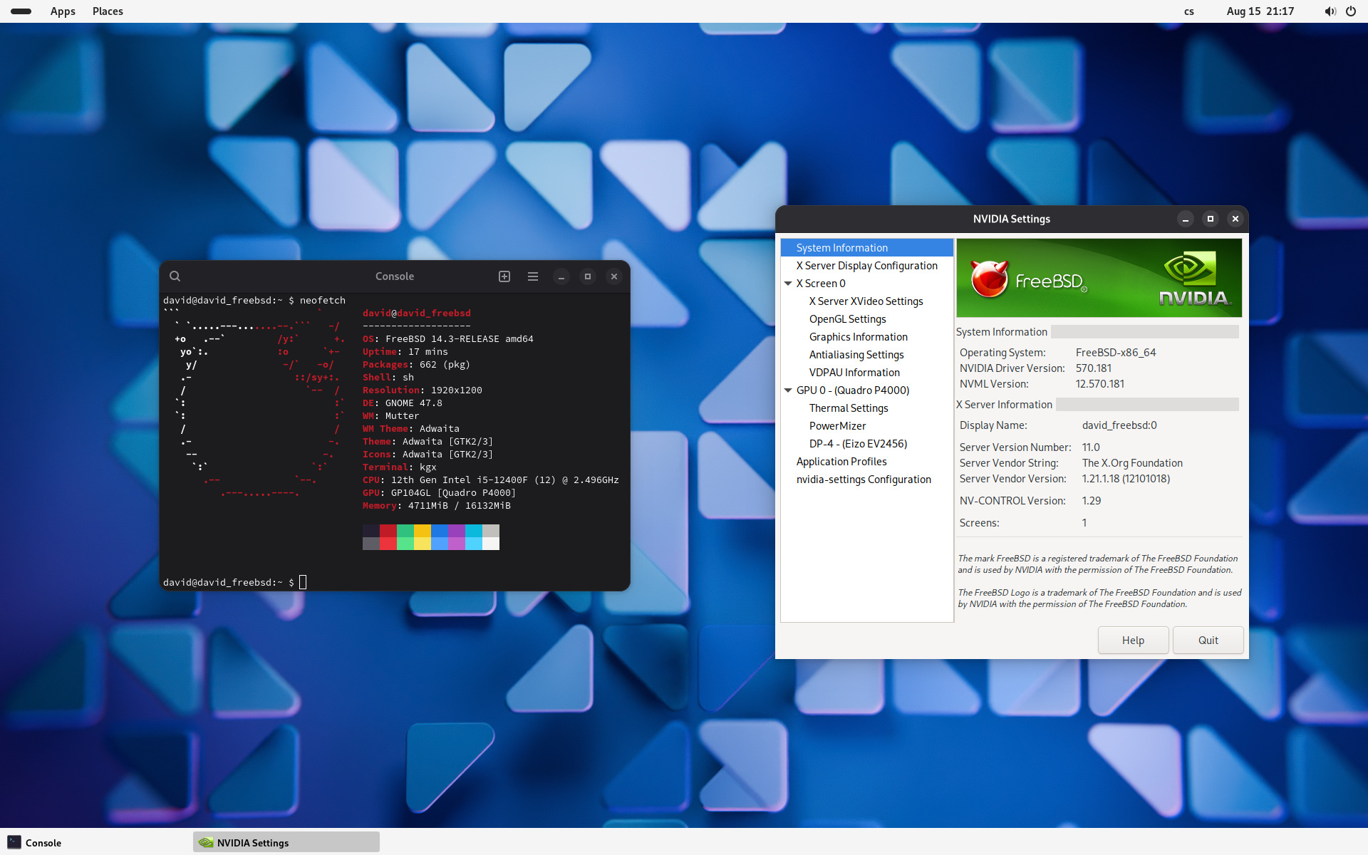Open the Console hamburger menu
The width and height of the screenshot is (1368, 855).
[533, 276]
